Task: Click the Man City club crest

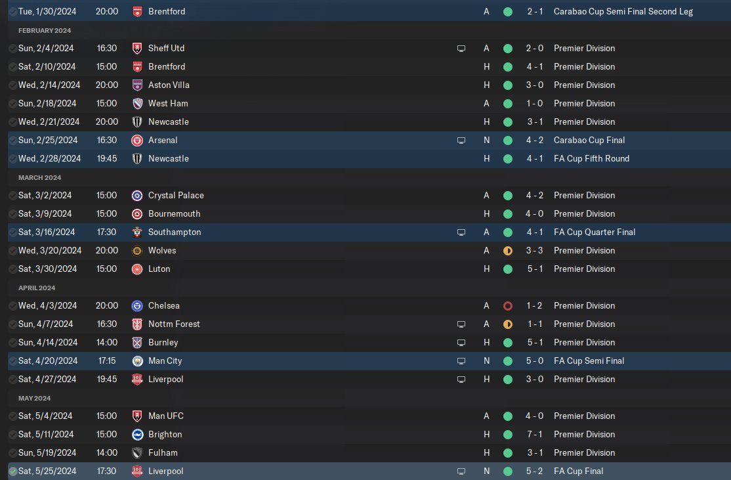Action: point(137,361)
